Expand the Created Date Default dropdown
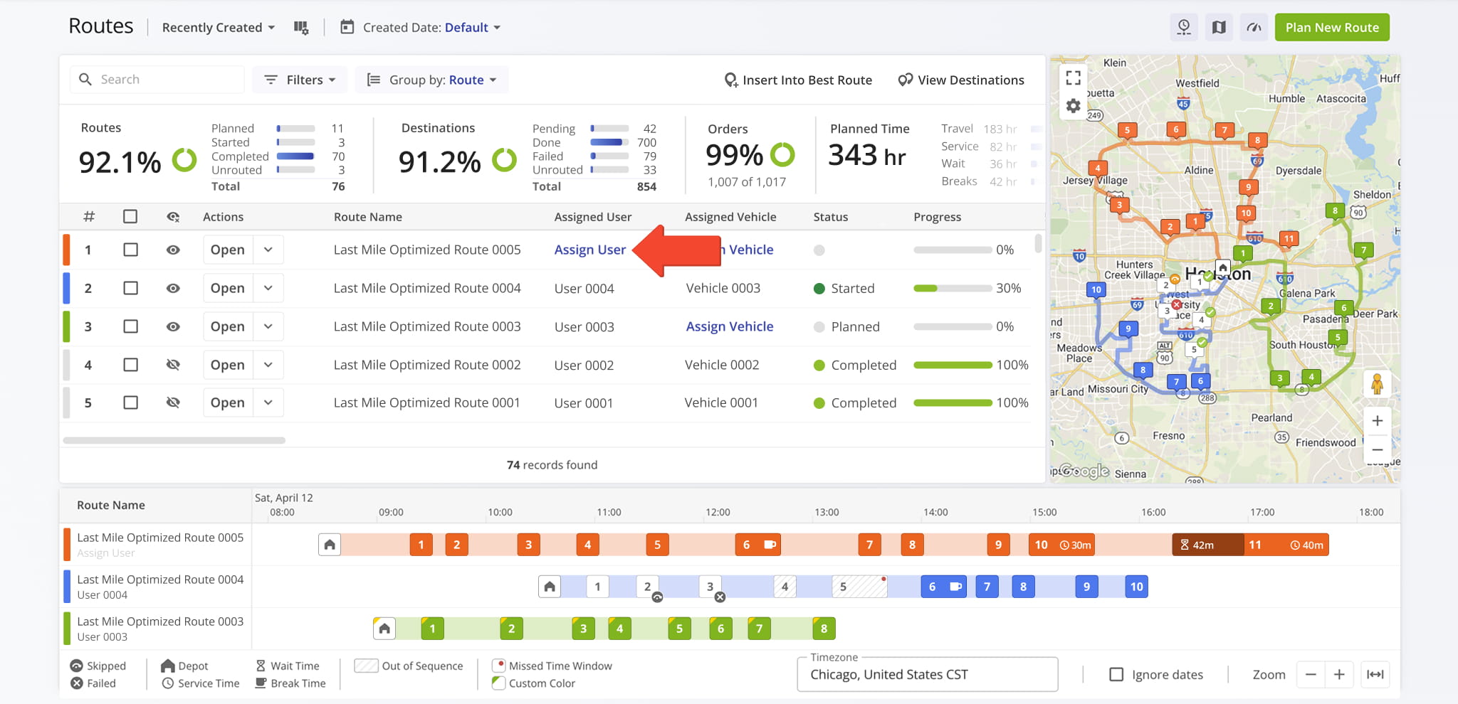Image resolution: width=1458 pixels, height=704 pixels. pyautogui.click(x=473, y=28)
